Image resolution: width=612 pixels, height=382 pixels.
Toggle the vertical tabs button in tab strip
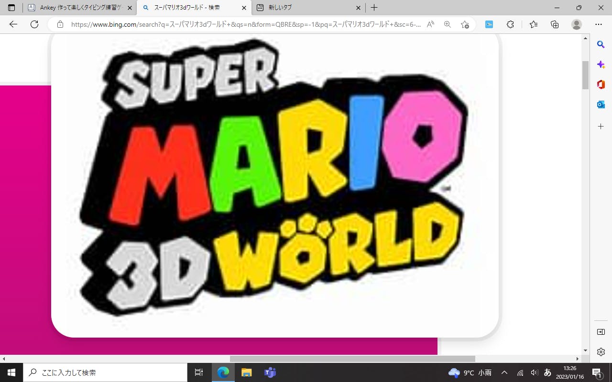11,8
